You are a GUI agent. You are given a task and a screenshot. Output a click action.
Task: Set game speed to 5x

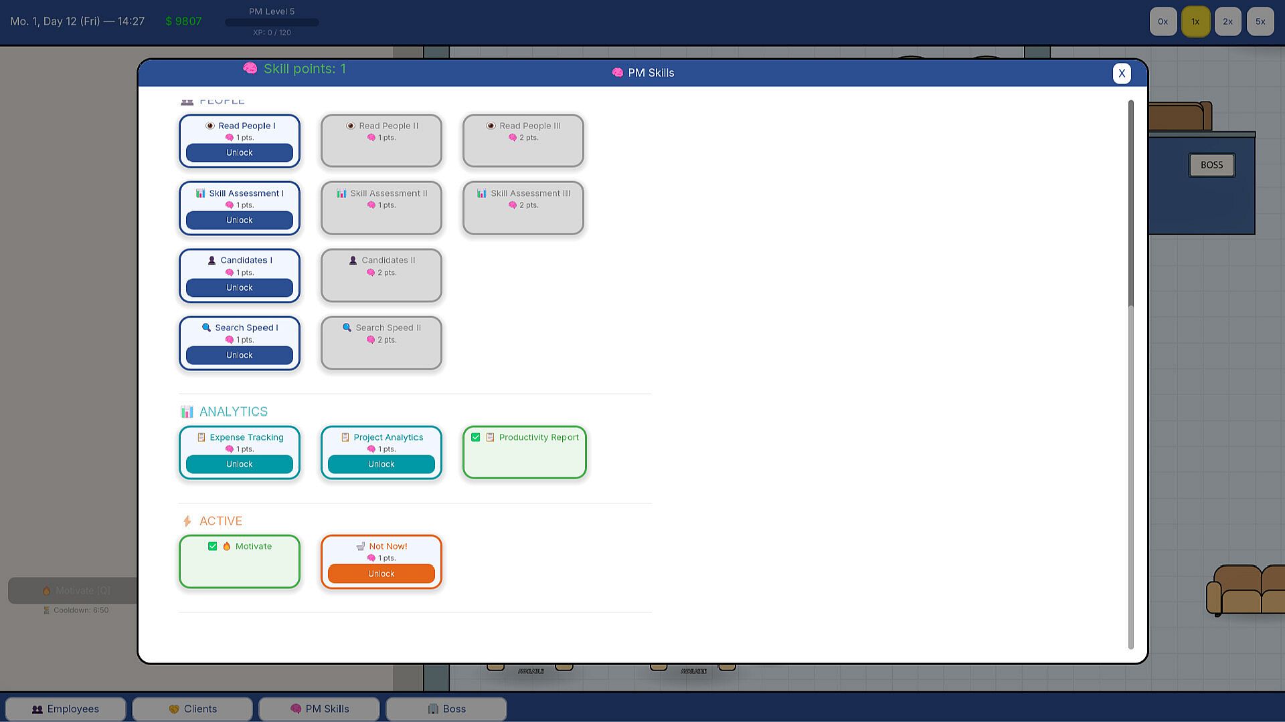click(x=1260, y=21)
